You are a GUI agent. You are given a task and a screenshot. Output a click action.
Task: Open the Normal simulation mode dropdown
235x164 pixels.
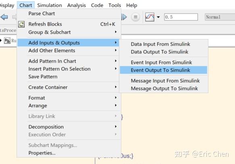click(x=220, y=17)
